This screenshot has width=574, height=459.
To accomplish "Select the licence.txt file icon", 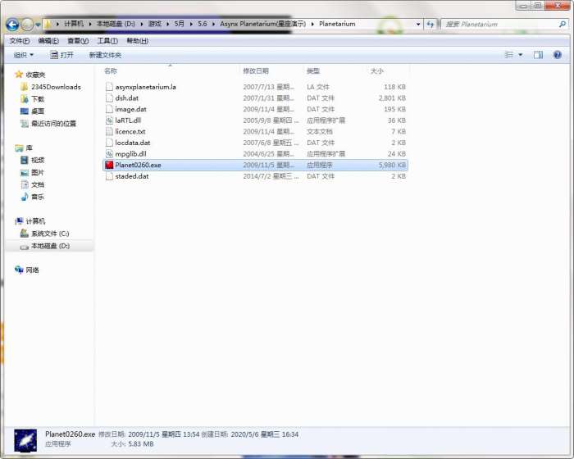I will [109, 131].
